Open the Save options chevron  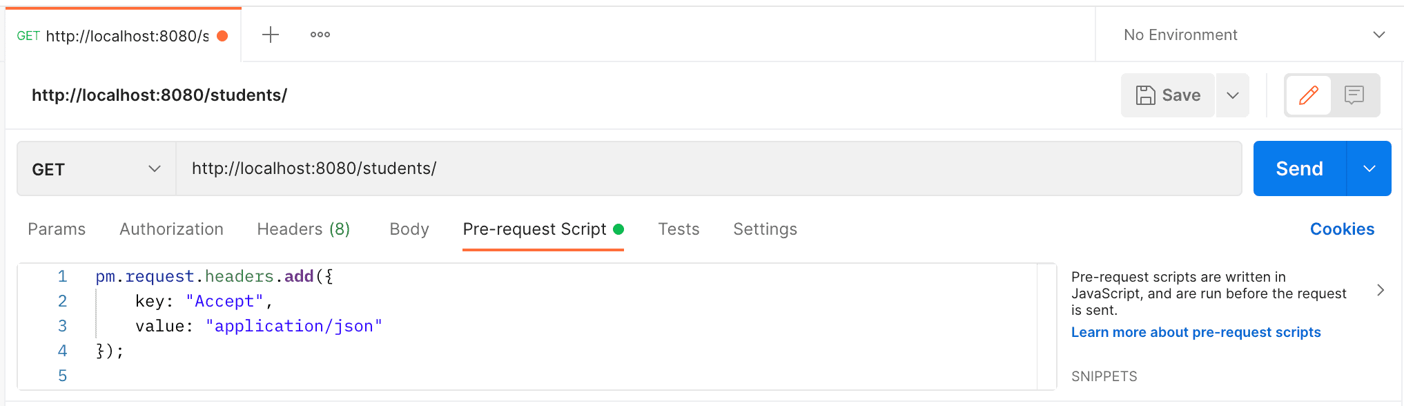[x=1233, y=95]
